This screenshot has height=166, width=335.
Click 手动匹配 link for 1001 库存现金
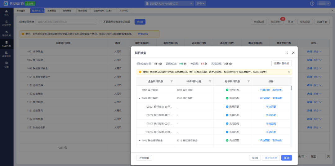coord(265,90)
